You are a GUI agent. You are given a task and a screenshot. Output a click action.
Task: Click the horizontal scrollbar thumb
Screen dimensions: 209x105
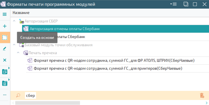pos(48,103)
